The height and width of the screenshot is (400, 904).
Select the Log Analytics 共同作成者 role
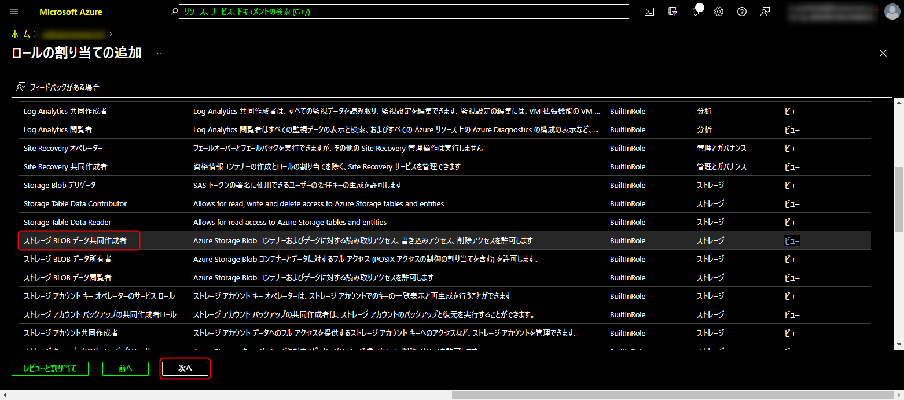point(65,111)
